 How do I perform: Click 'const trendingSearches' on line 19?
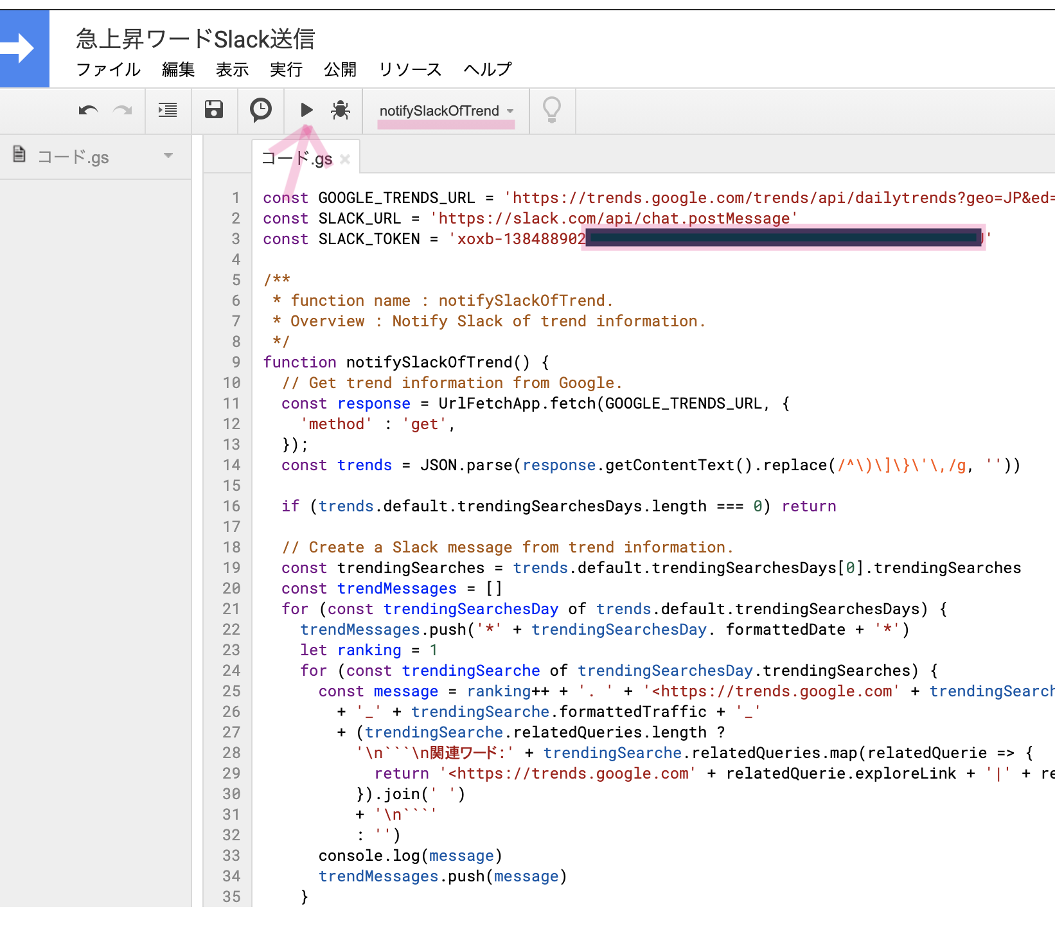[383, 568]
